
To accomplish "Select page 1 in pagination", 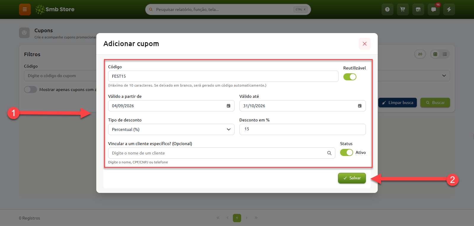I will [x=237, y=218].
